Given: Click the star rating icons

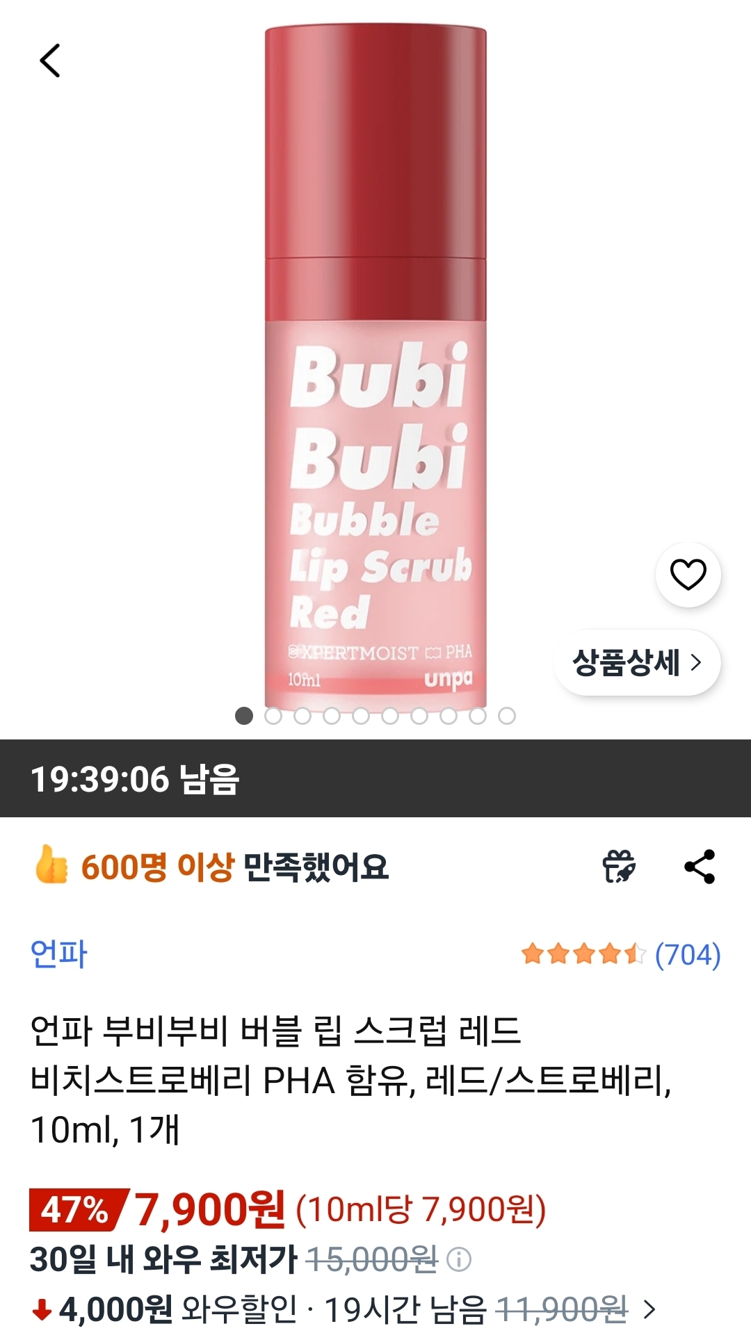Looking at the screenshot, I should click(x=583, y=954).
